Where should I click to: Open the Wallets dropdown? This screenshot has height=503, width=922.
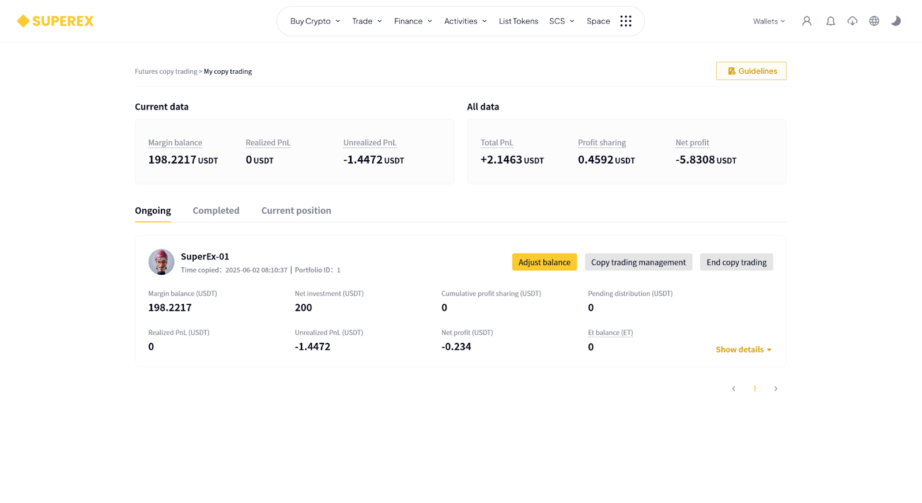[769, 21]
